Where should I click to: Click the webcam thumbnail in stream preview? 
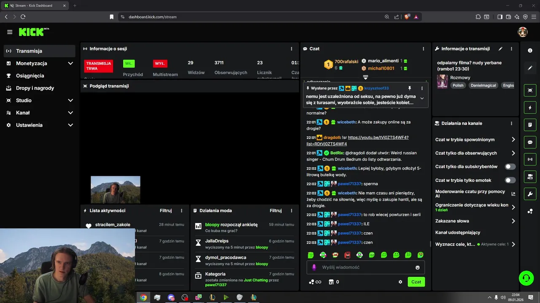[116, 190]
